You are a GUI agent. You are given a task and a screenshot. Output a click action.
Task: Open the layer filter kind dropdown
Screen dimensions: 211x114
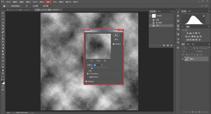coord(186,48)
